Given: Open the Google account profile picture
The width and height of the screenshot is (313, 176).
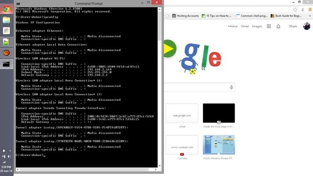Looking at the screenshot, I should [x=307, y=26].
